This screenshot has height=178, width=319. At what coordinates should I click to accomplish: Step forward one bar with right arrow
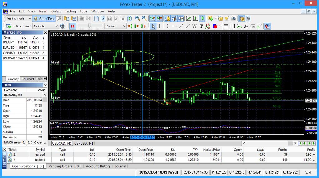click(x=137, y=26)
